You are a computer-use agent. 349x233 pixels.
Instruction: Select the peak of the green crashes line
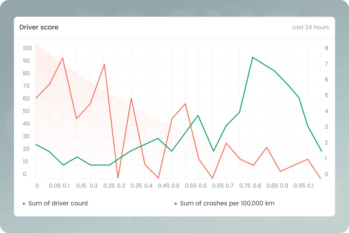[x=253, y=58]
